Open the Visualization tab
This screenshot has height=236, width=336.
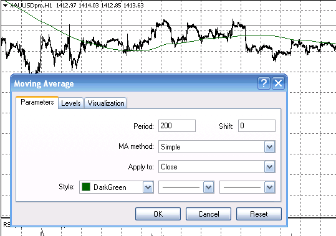point(105,103)
